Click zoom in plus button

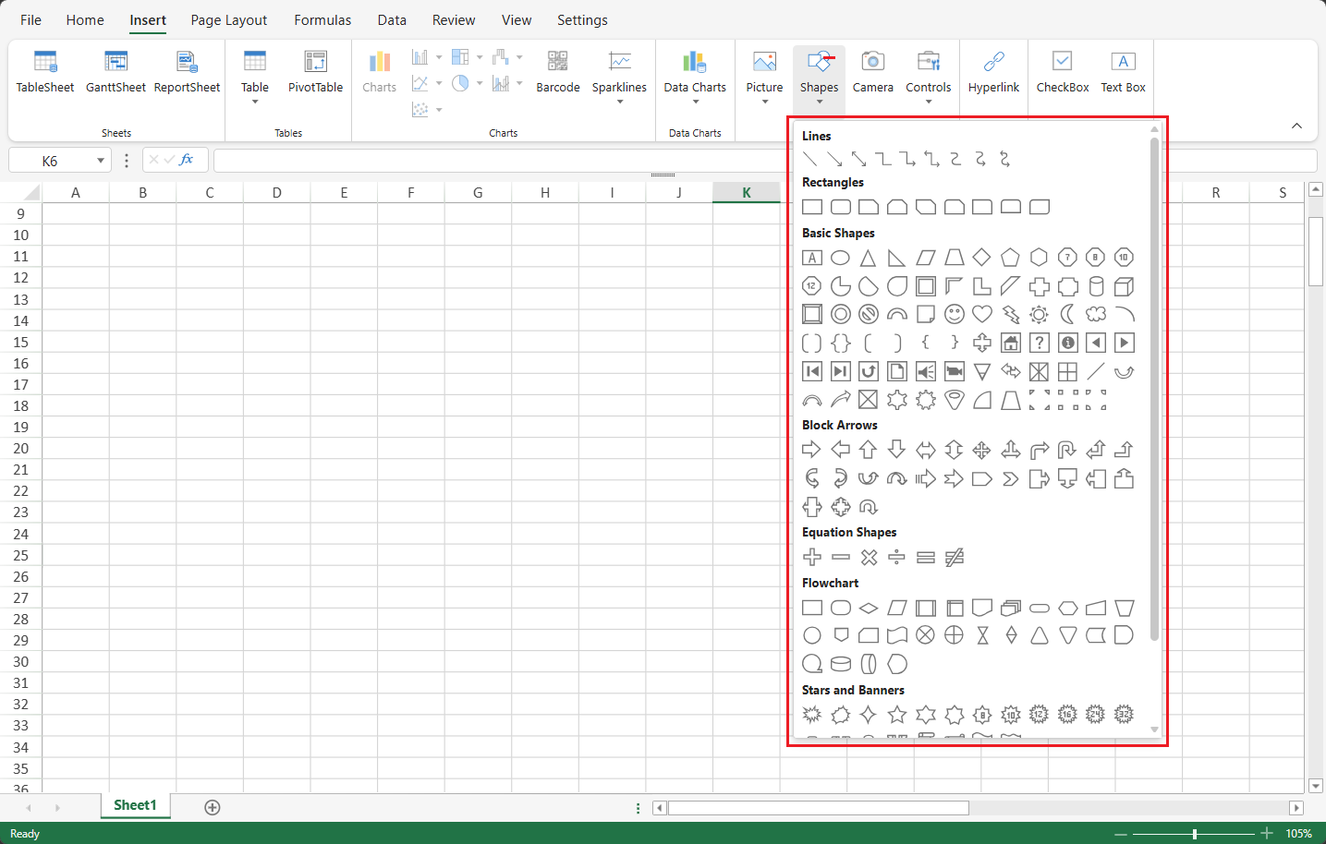(x=1267, y=833)
